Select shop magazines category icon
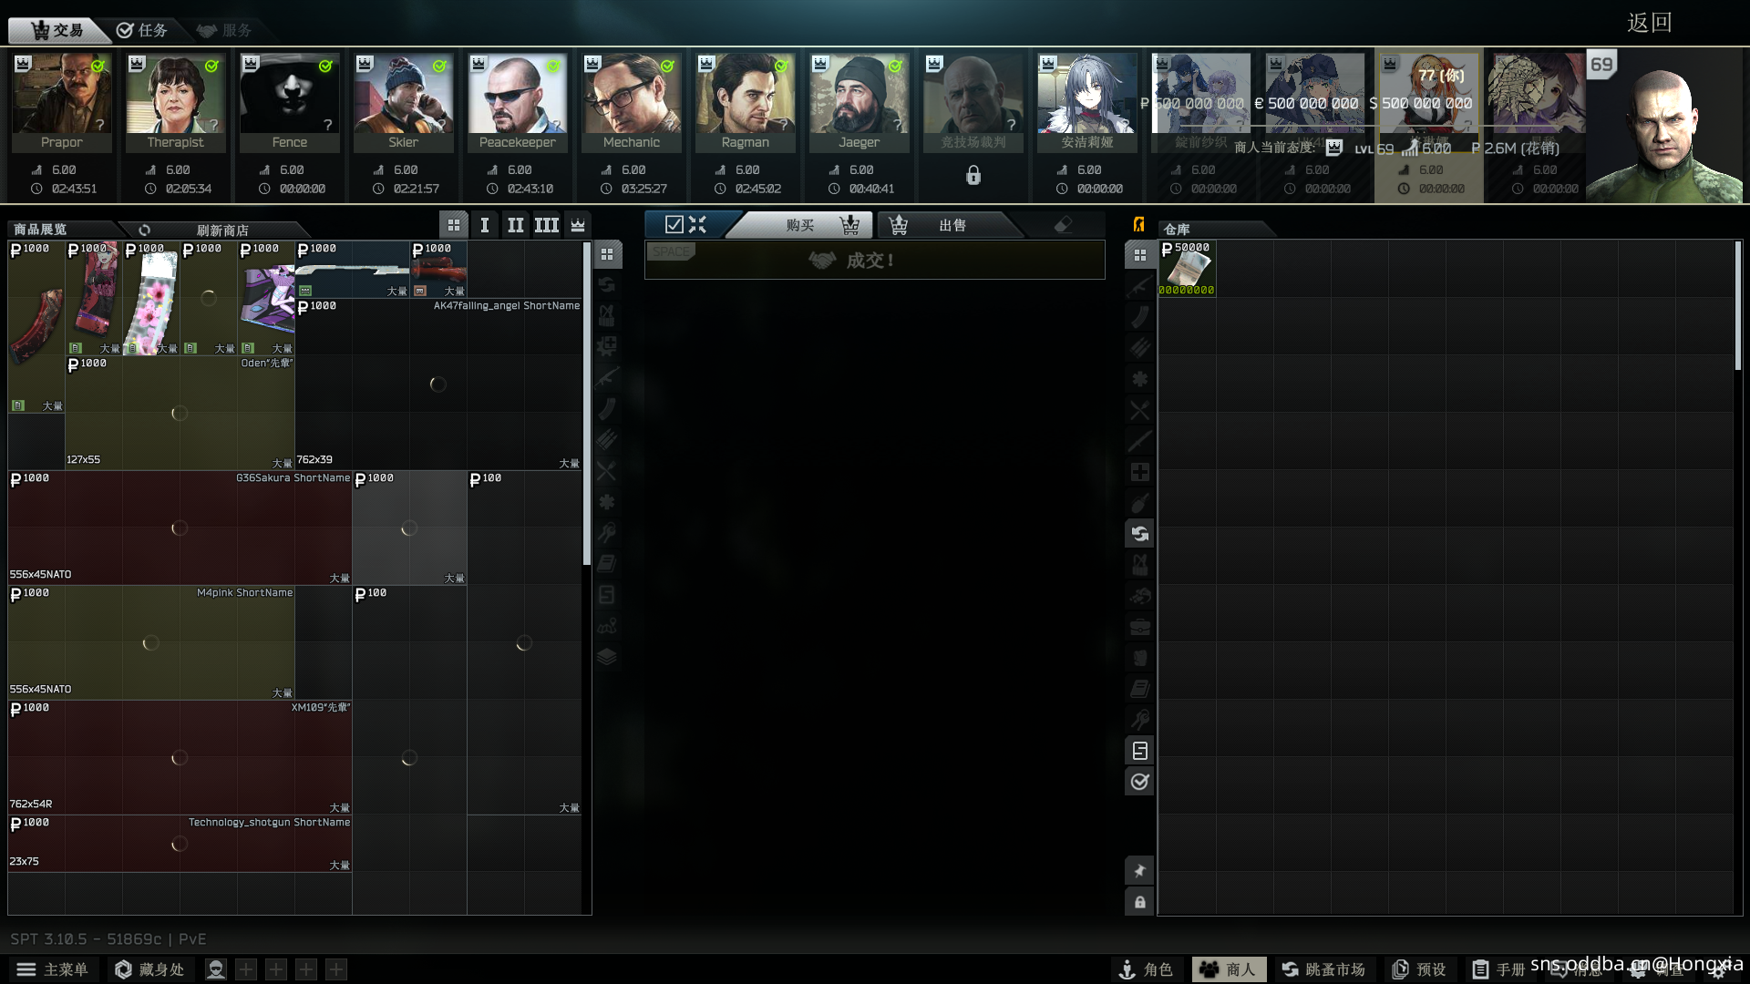The height and width of the screenshot is (984, 1750). tap(607, 409)
